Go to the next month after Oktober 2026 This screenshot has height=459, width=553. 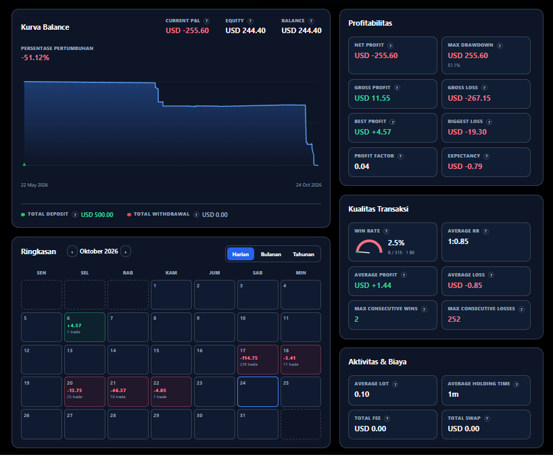coord(126,251)
